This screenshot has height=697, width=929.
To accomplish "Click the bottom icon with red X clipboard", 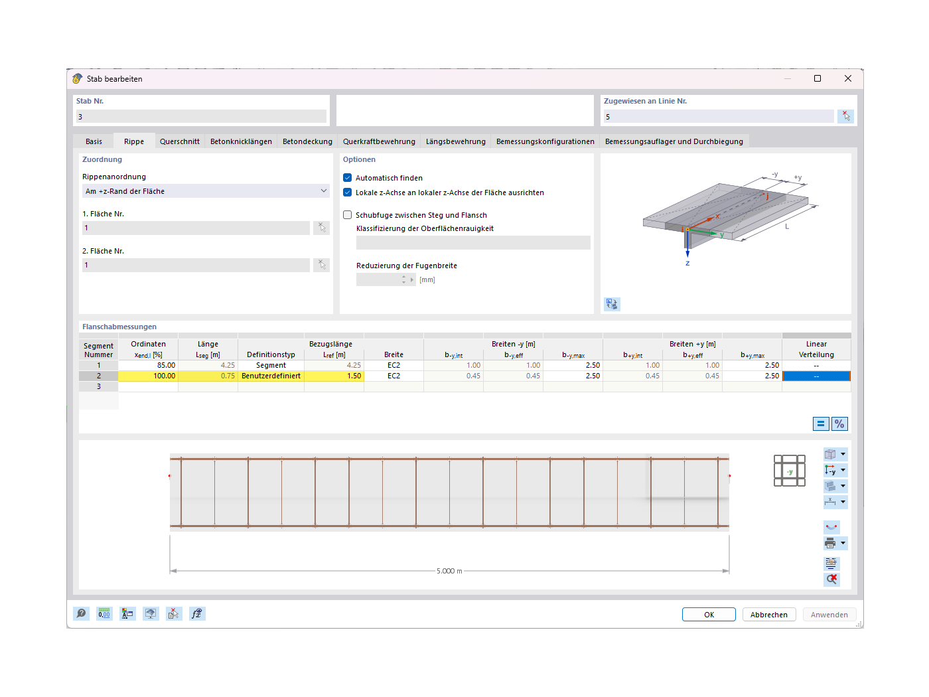I will click(x=174, y=613).
